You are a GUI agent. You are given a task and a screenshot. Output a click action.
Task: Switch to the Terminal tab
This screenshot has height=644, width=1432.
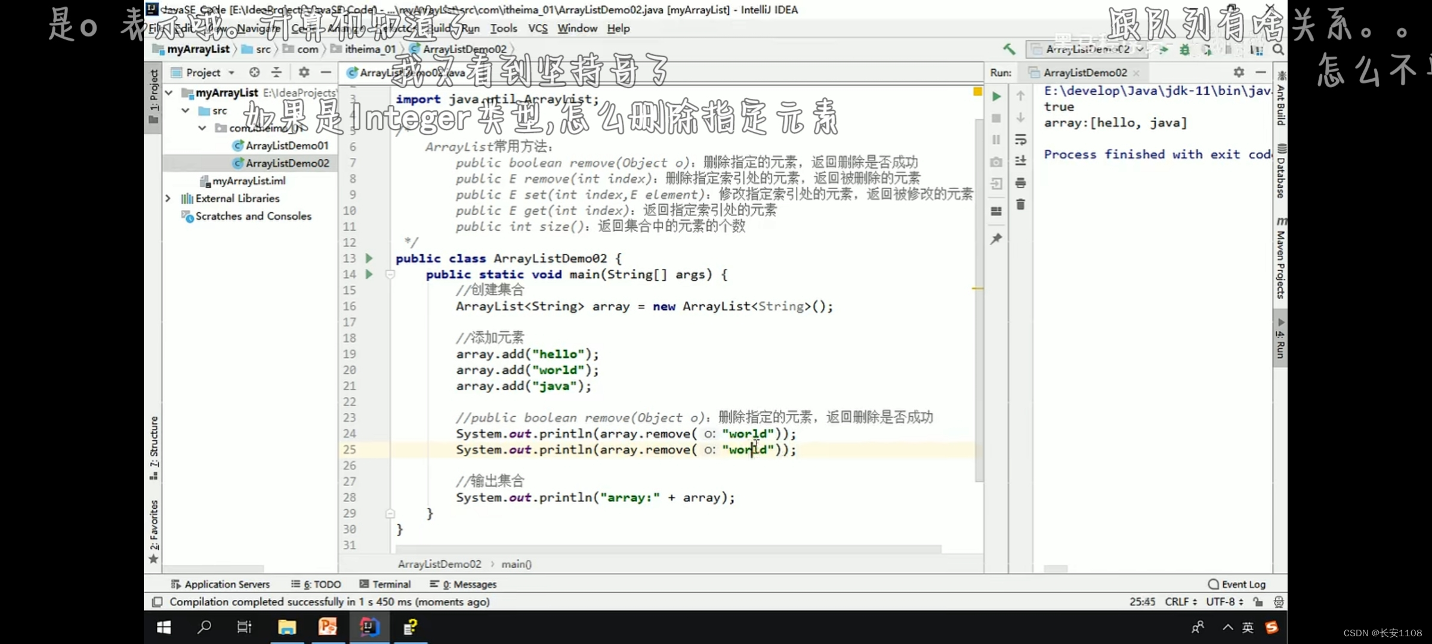tap(385, 584)
